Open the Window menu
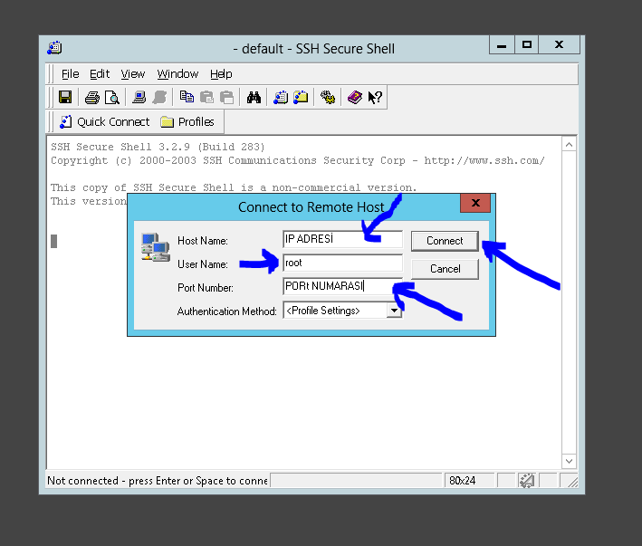This screenshot has height=546, width=642. point(177,74)
